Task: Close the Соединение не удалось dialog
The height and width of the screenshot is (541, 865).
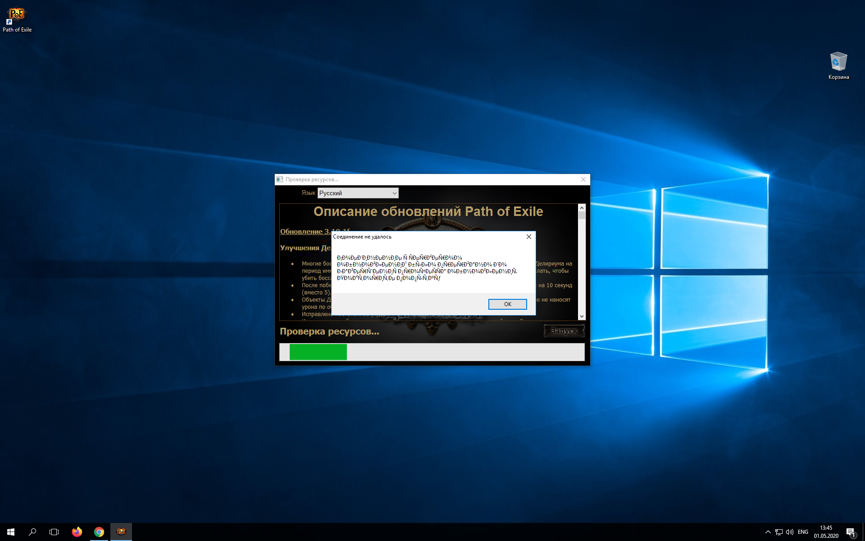Action: tap(529, 237)
